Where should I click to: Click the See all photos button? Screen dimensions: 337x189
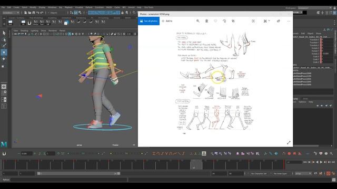click(x=148, y=21)
